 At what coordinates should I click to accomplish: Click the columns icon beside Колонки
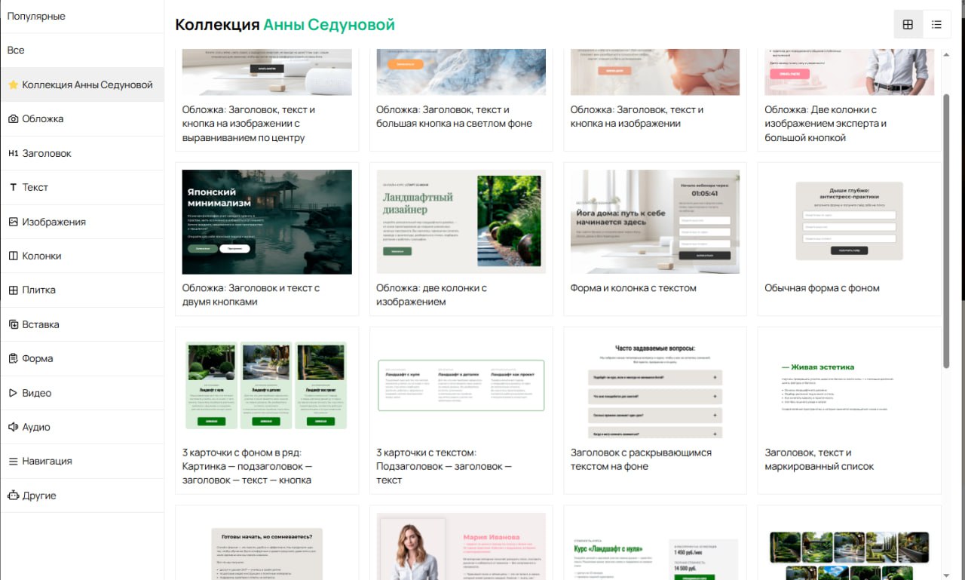(13, 256)
